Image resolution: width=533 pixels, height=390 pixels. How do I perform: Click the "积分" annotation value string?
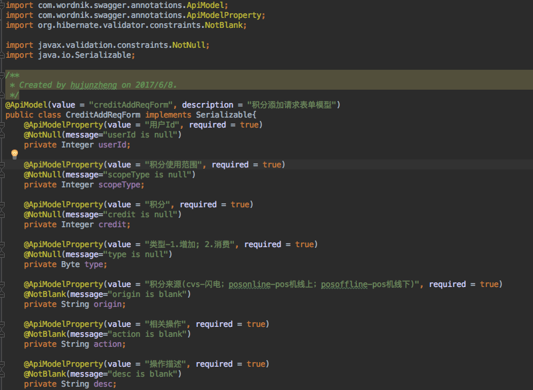[x=157, y=205]
